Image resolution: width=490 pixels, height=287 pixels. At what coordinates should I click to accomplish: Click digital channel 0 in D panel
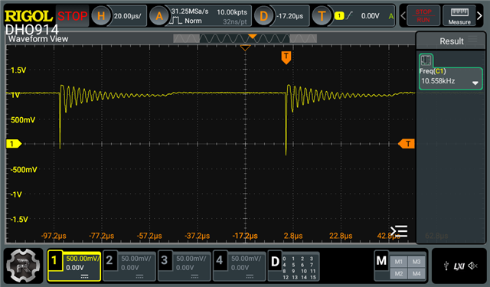coord(284,259)
